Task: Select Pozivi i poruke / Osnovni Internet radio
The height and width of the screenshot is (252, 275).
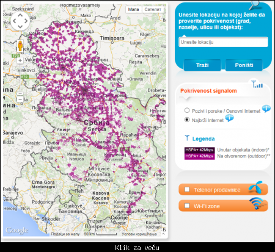Action: point(187,110)
